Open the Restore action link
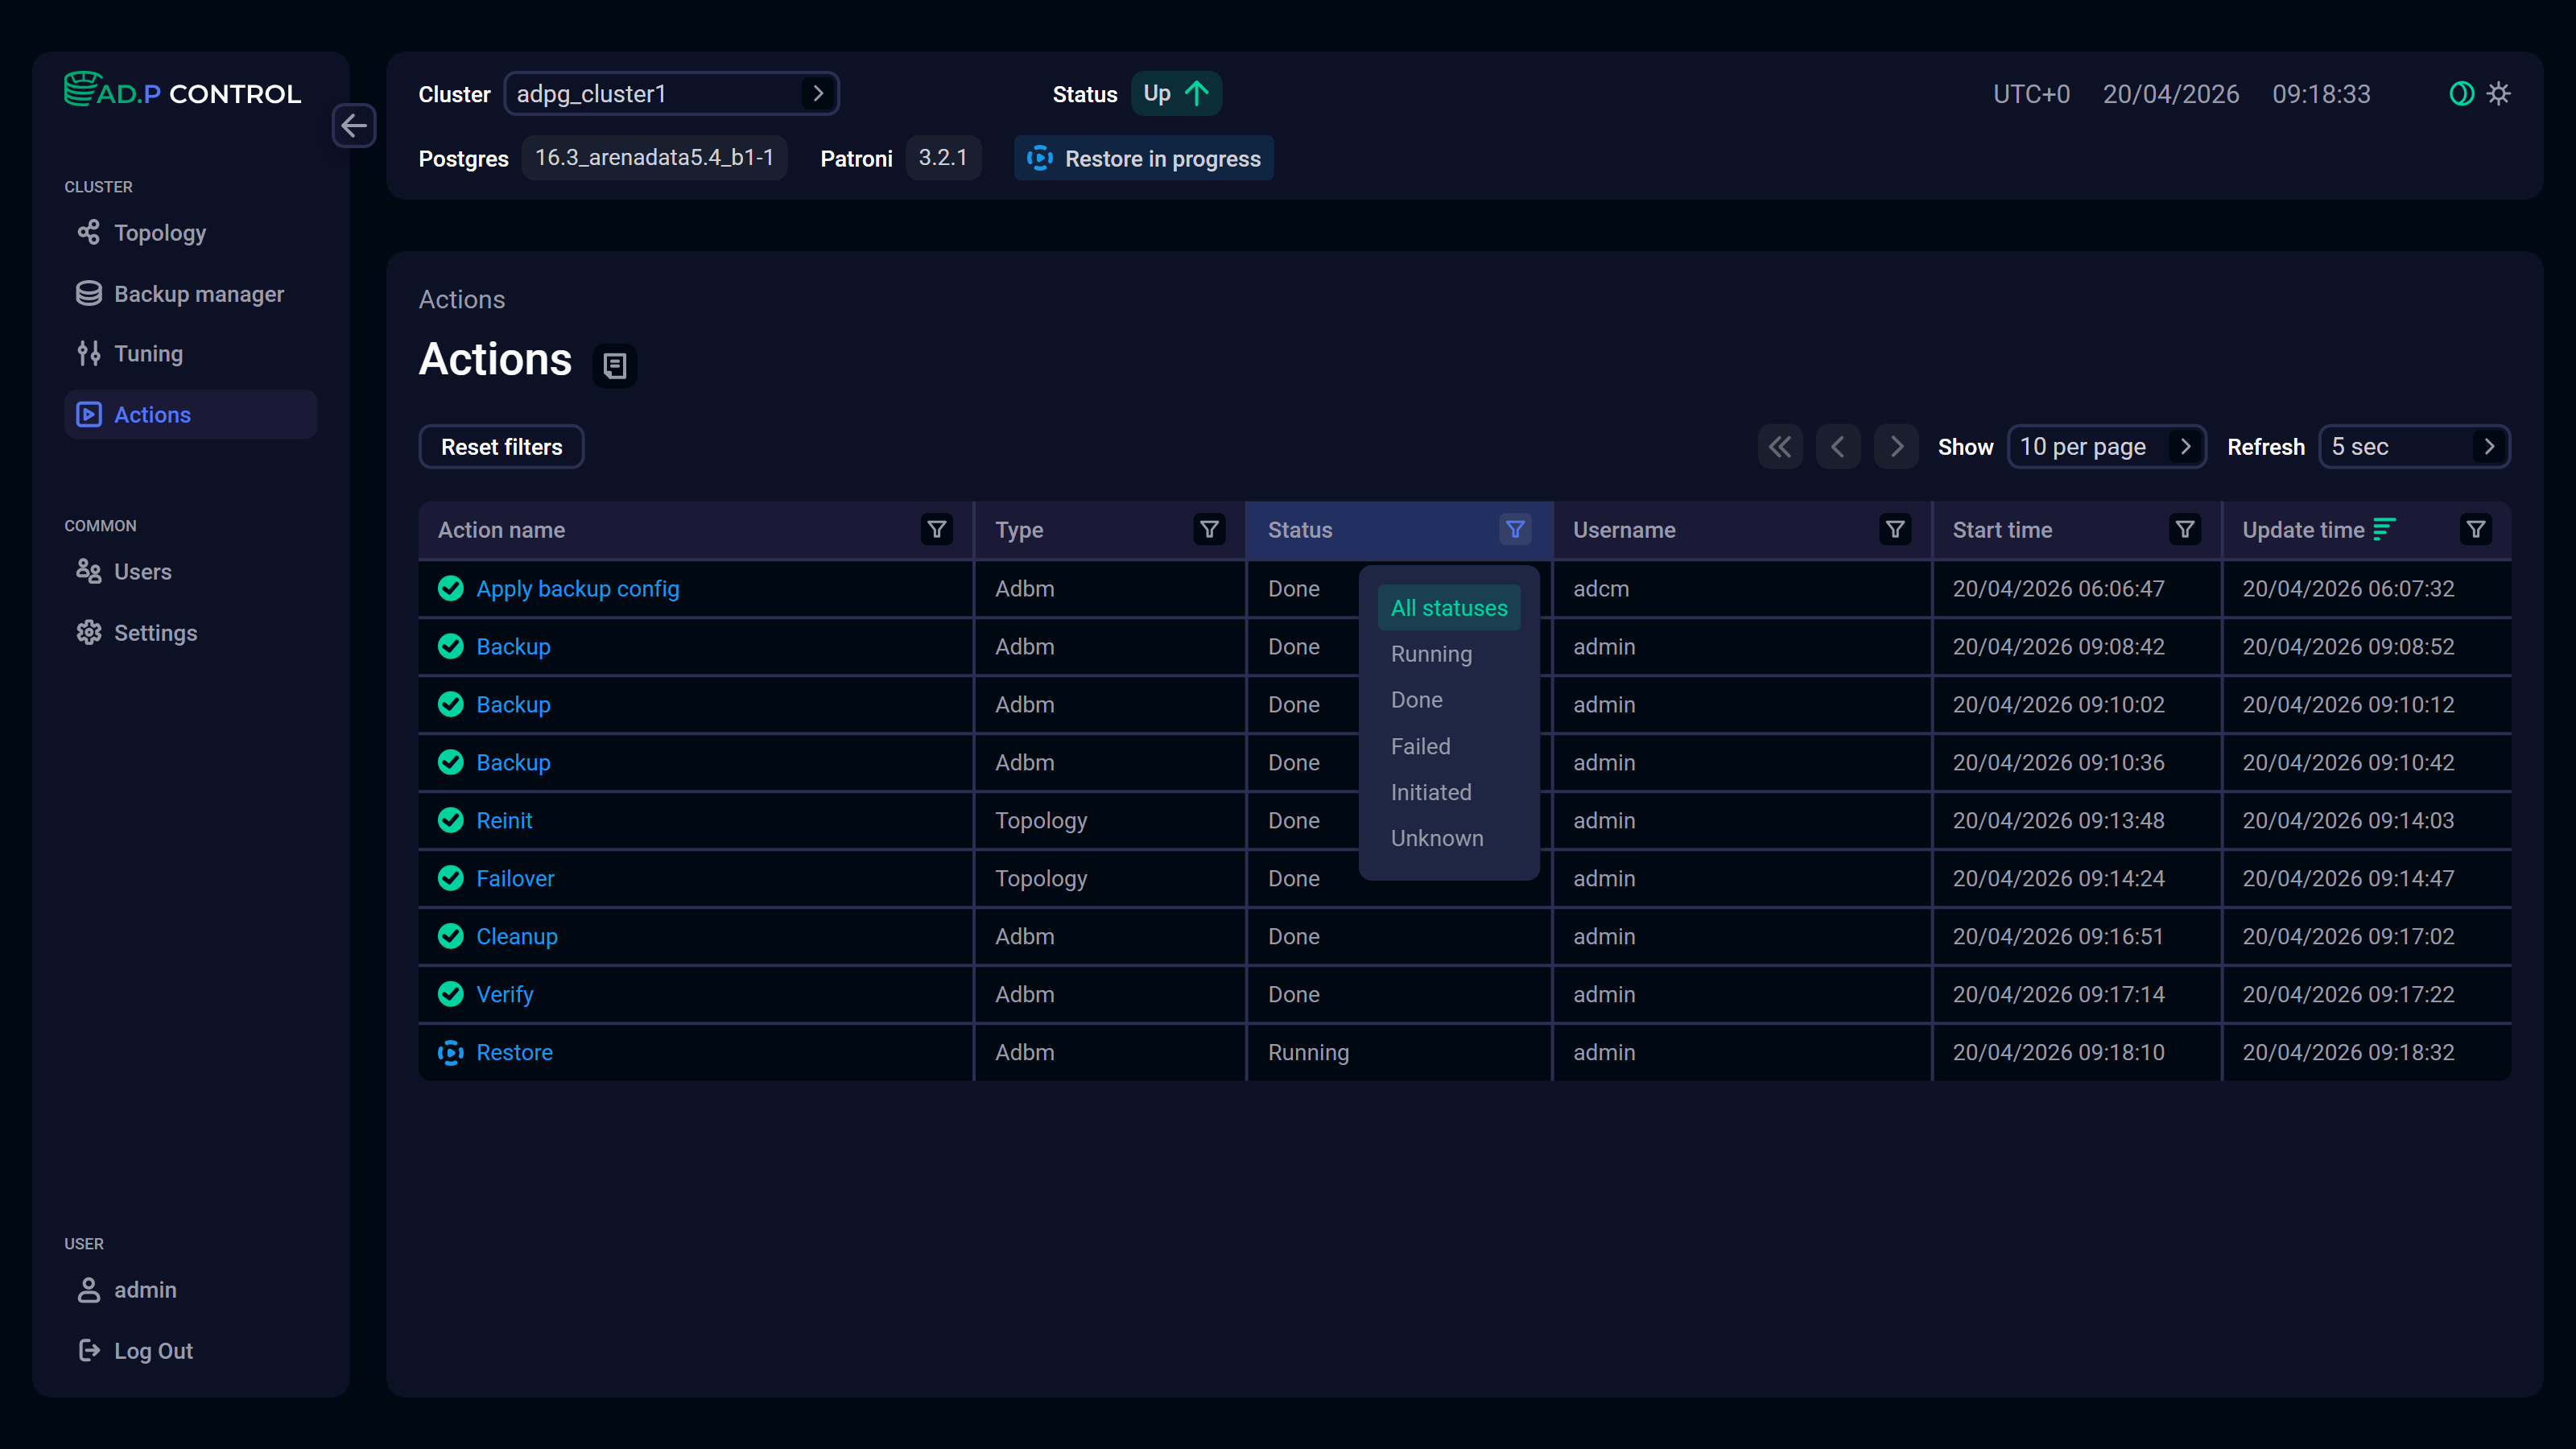Viewport: 2576px width, 1449px height. 514,1052
